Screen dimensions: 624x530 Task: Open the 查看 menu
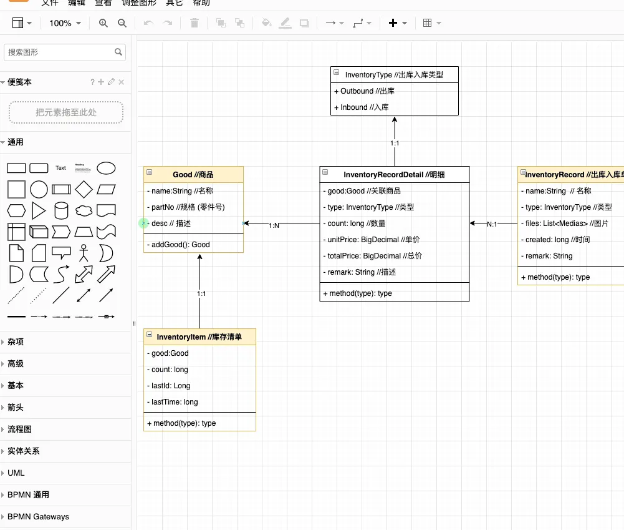(x=103, y=2)
